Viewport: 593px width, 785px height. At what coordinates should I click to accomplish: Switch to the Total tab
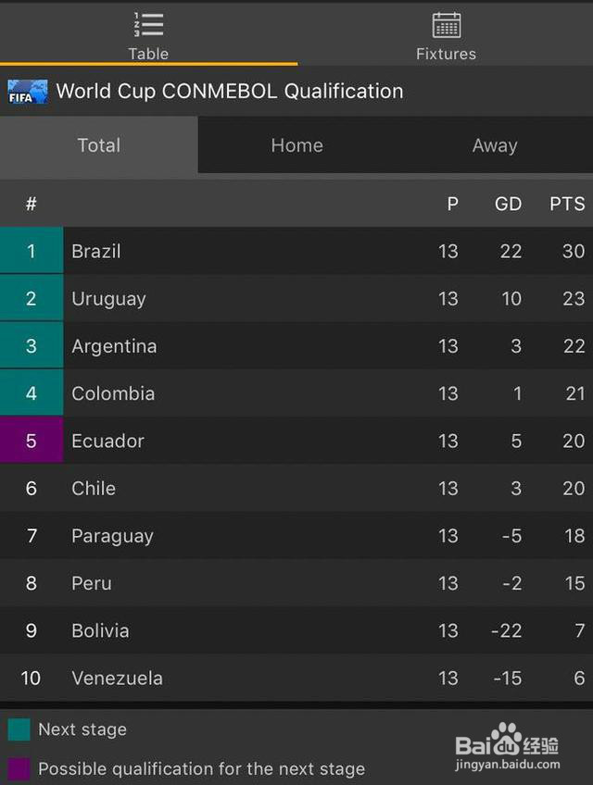point(99,145)
